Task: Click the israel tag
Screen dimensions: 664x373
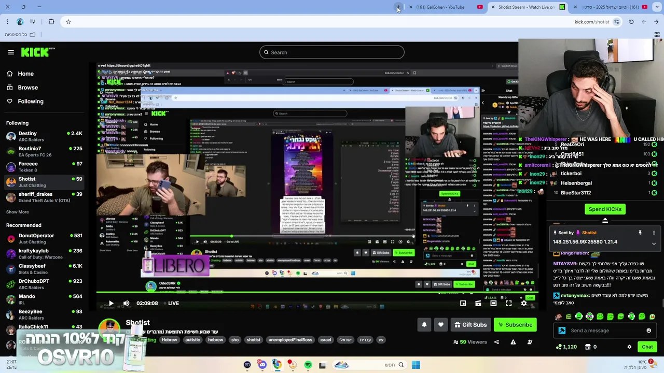Action: tap(326, 340)
